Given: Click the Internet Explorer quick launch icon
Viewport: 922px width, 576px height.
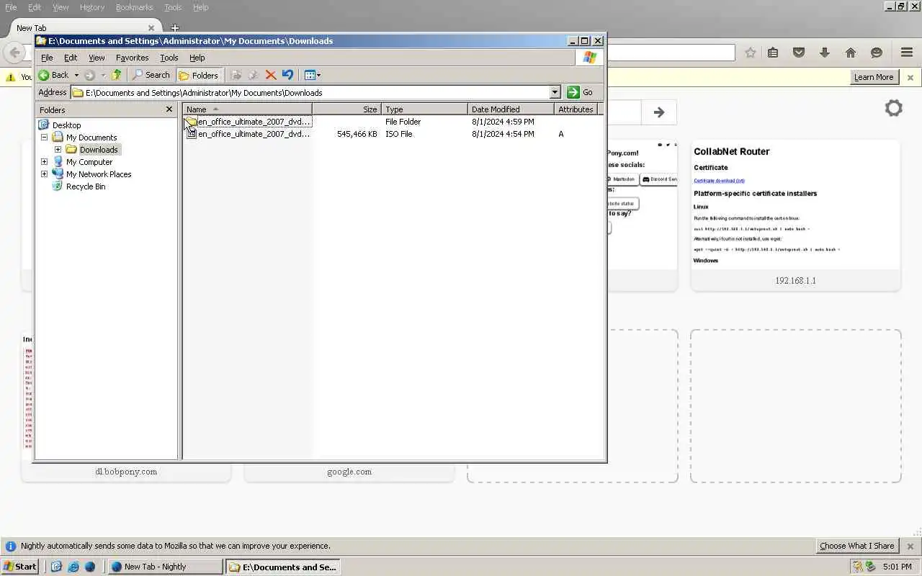Looking at the screenshot, I should click(x=73, y=567).
